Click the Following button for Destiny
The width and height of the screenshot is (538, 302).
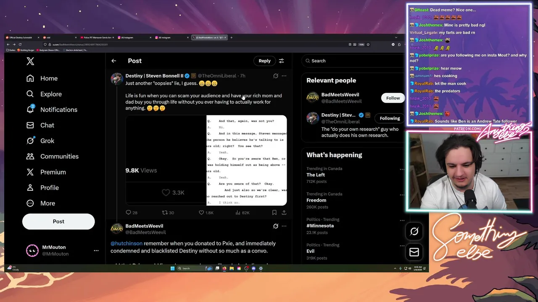tap(390, 118)
